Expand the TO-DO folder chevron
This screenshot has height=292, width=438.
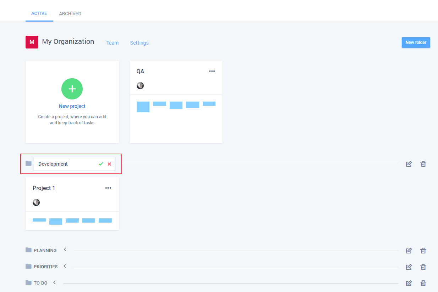(x=55, y=282)
